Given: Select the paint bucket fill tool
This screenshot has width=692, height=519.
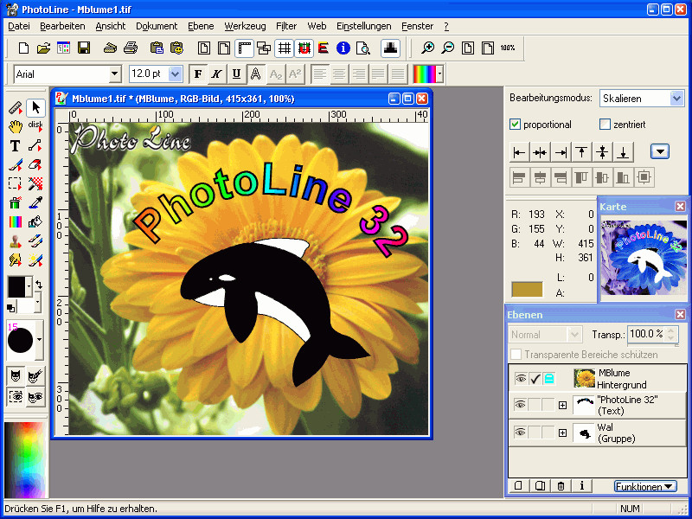Looking at the screenshot, I should (x=35, y=221).
